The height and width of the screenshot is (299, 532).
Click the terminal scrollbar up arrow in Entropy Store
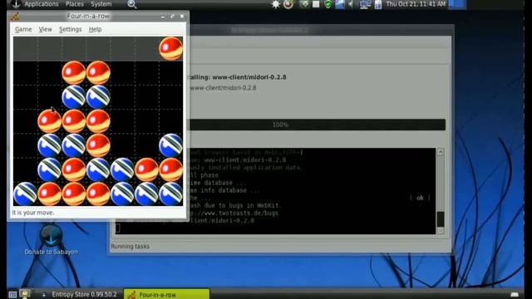(441, 151)
